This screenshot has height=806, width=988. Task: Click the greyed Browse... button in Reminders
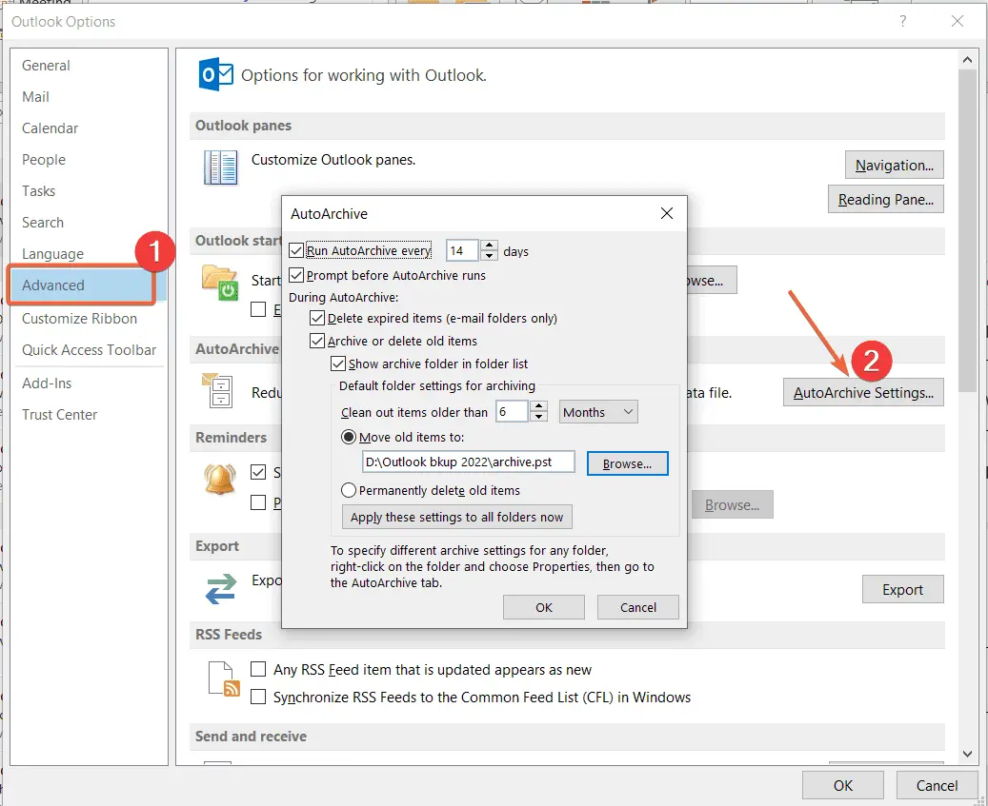click(732, 504)
